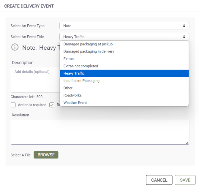This screenshot has height=188, width=199.
Task: Pick the highlighted Heavy Traffic option
Action: 124,73
